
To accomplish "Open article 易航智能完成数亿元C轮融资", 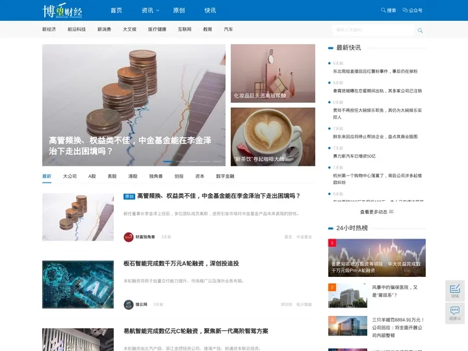I will pos(196,331).
